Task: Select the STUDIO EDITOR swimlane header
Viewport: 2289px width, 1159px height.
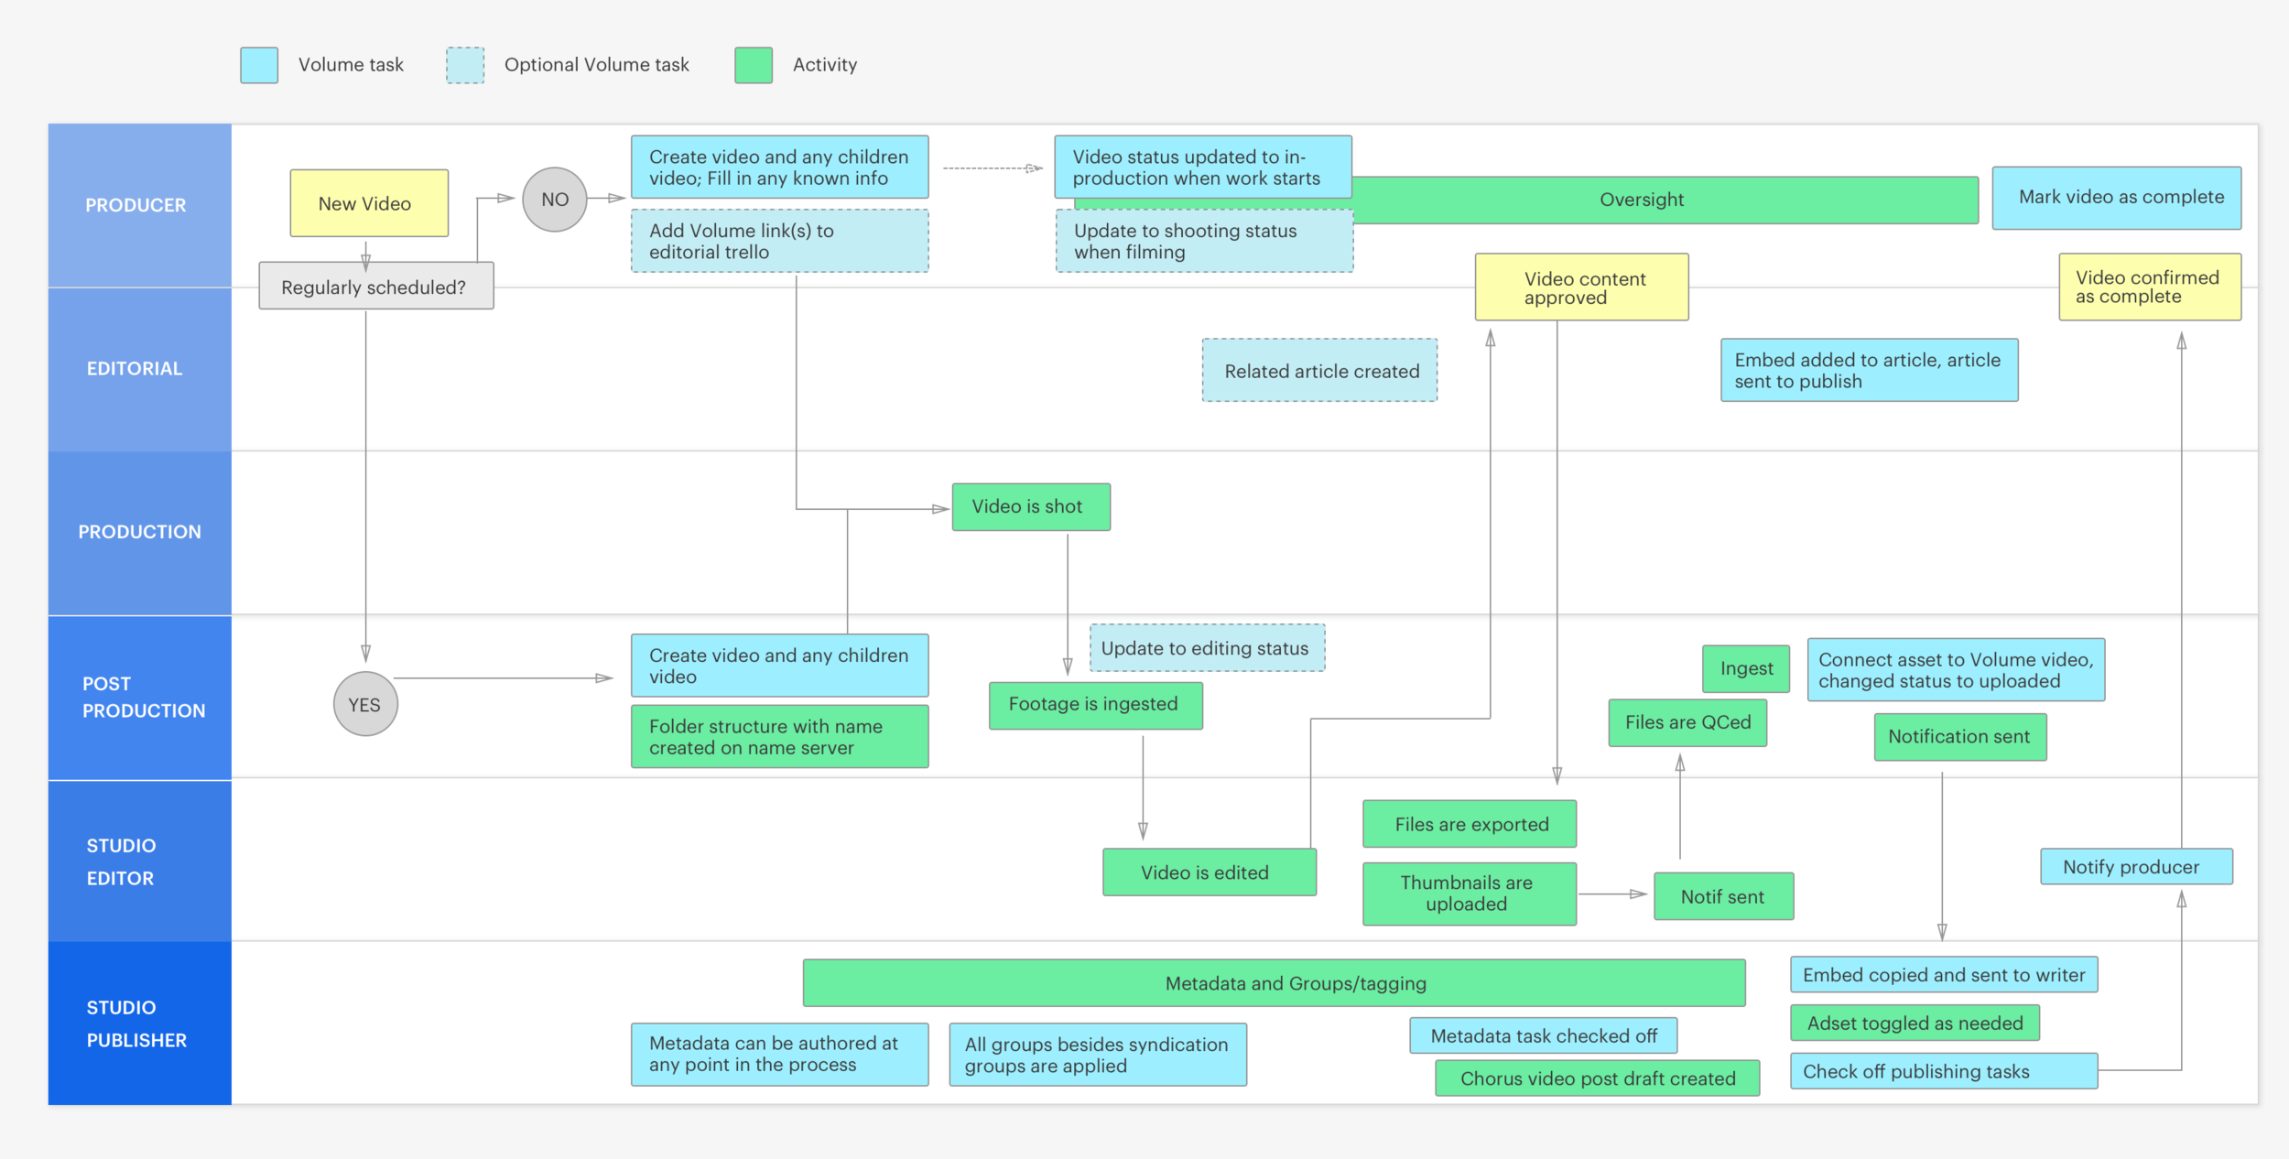Action: [x=139, y=861]
